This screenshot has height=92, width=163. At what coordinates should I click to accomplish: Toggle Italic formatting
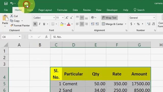click(x=39, y=24)
